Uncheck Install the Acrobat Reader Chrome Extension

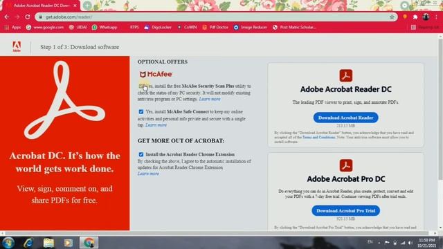(x=141, y=154)
